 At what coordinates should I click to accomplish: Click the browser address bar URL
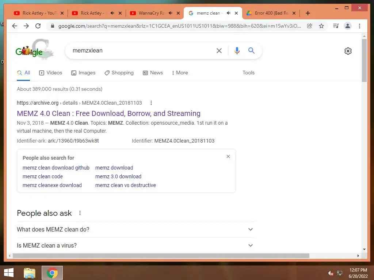pos(179,26)
